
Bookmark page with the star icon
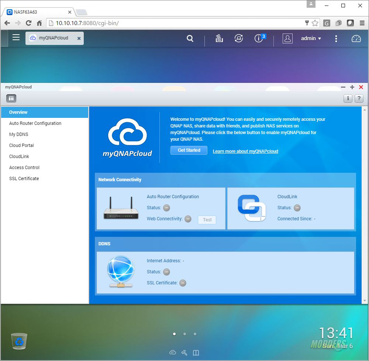click(x=315, y=23)
